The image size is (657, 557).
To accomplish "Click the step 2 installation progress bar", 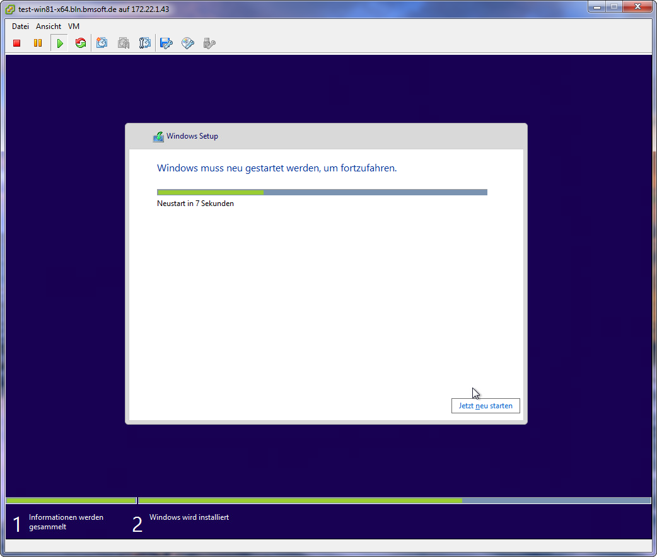I will pyautogui.click(x=394, y=500).
